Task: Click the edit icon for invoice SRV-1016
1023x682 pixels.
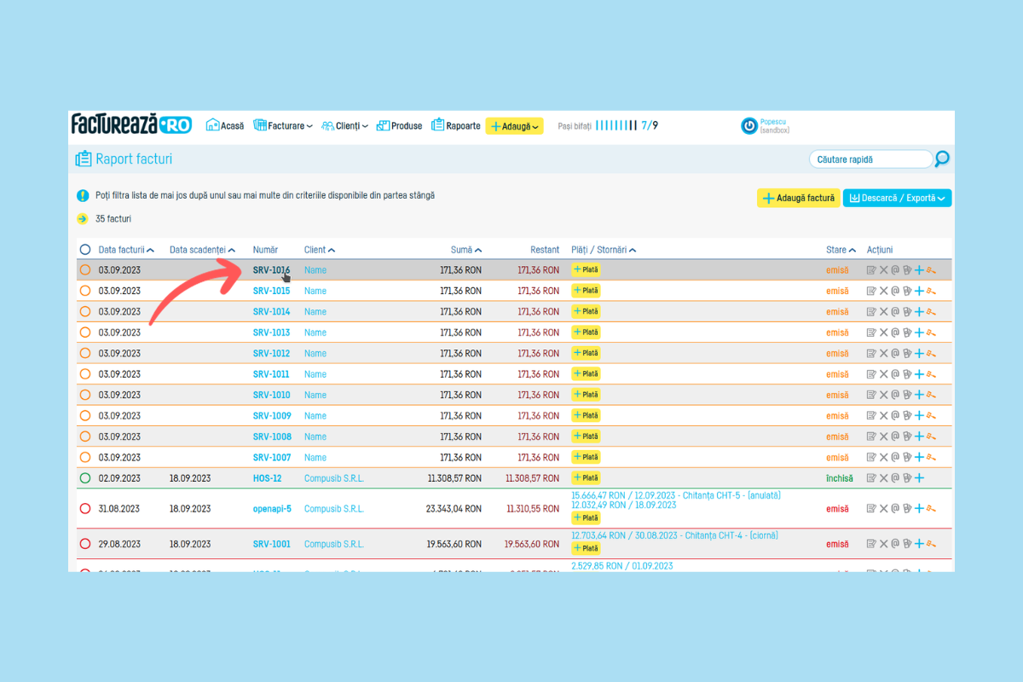Action: click(x=871, y=270)
